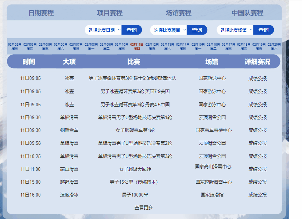The height and width of the screenshot is (219, 302).
Task: Click match text 瑞士6:3俄罗斯奥运队
Action: (155, 78)
